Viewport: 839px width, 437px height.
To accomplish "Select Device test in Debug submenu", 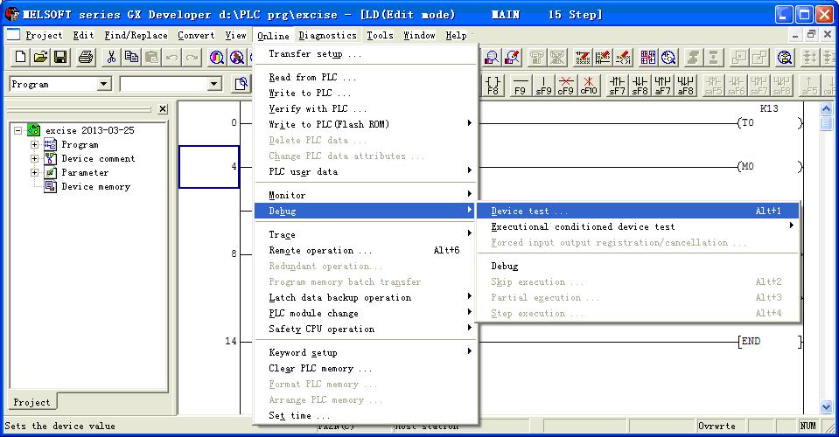I will (529, 212).
